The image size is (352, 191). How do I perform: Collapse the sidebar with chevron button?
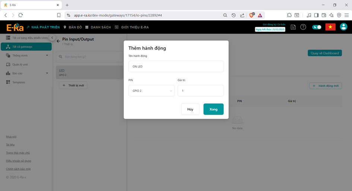[53, 38]
